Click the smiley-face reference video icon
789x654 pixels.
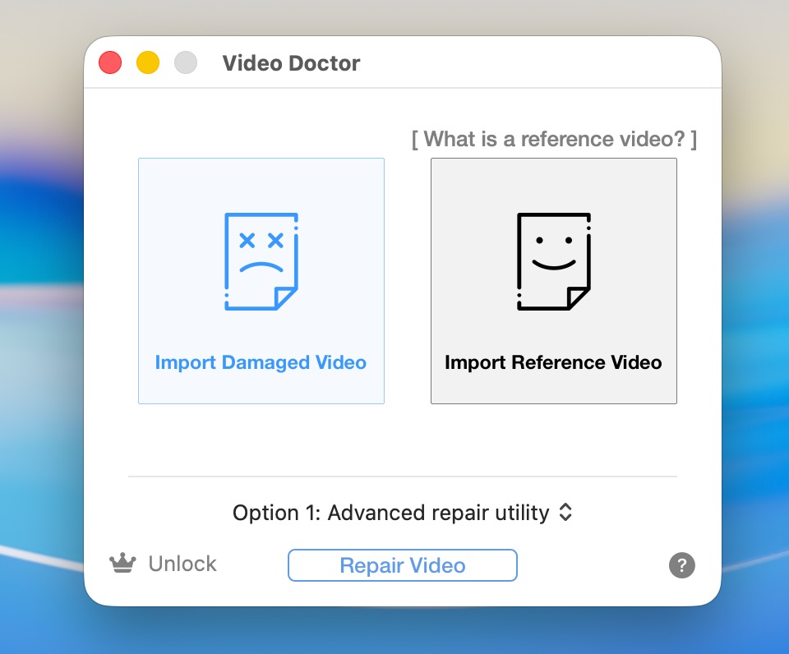[553, 261]
